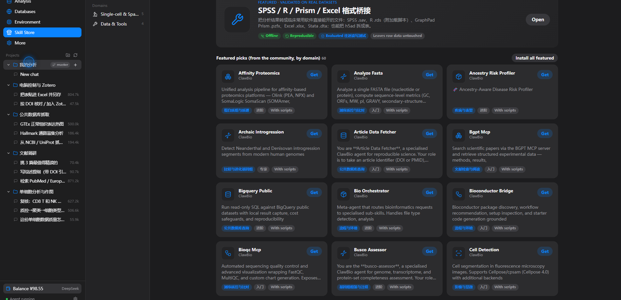
Task: Open chat 检索 PubMed / Europ...
Action: point(46,181)
